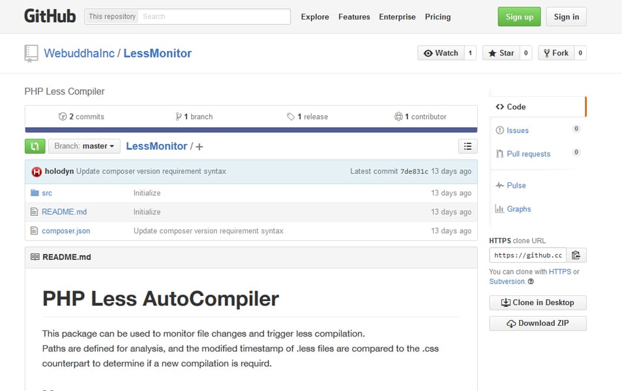Click the Sign up button

[518, 16]
